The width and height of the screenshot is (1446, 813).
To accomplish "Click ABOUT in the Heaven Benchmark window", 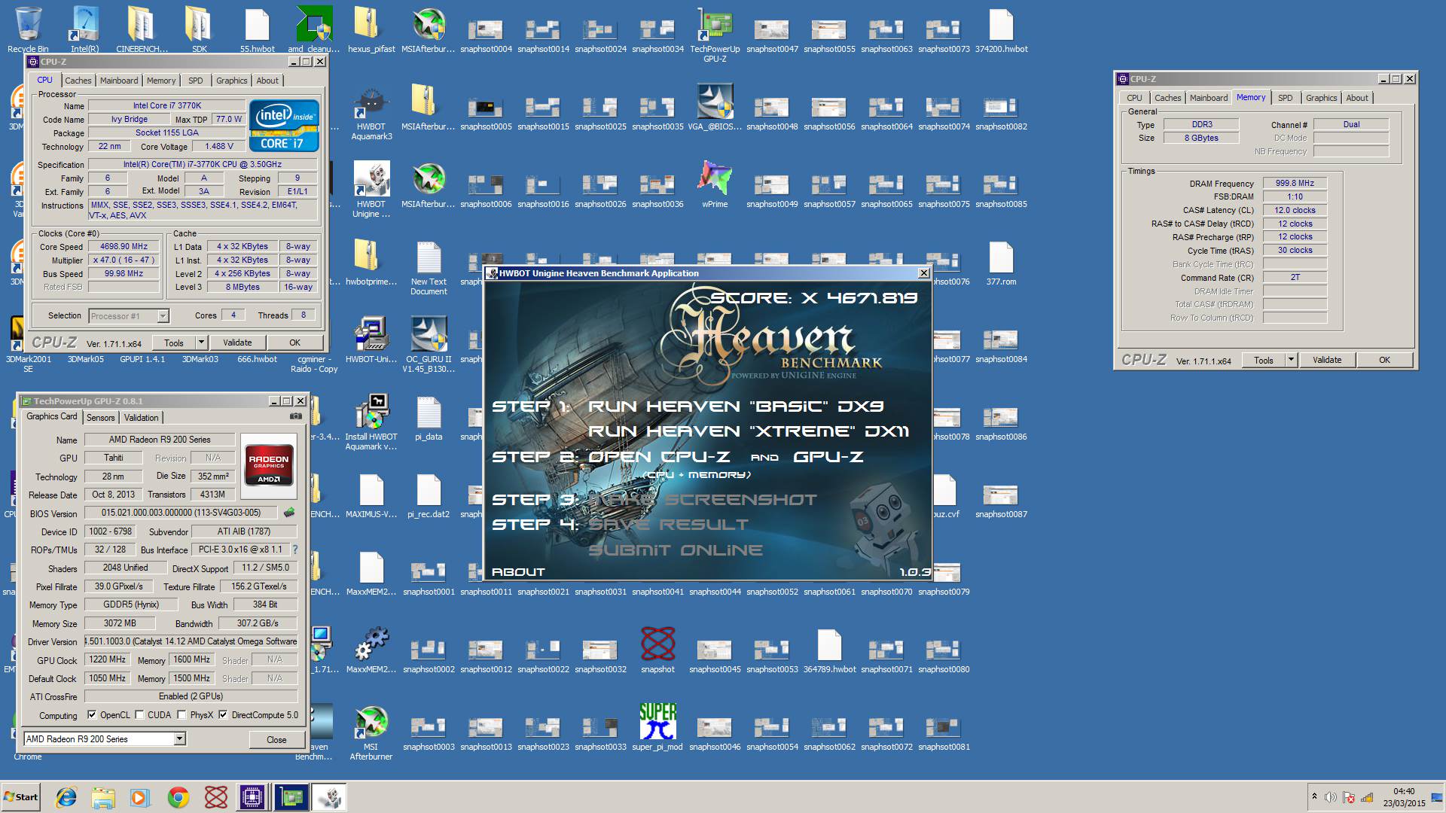I will 518,572.
